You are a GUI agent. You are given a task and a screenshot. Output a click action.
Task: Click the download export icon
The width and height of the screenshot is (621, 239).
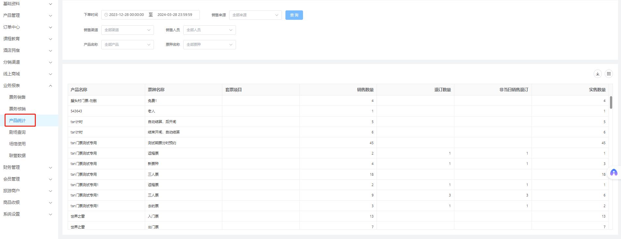tap(598, 74)
